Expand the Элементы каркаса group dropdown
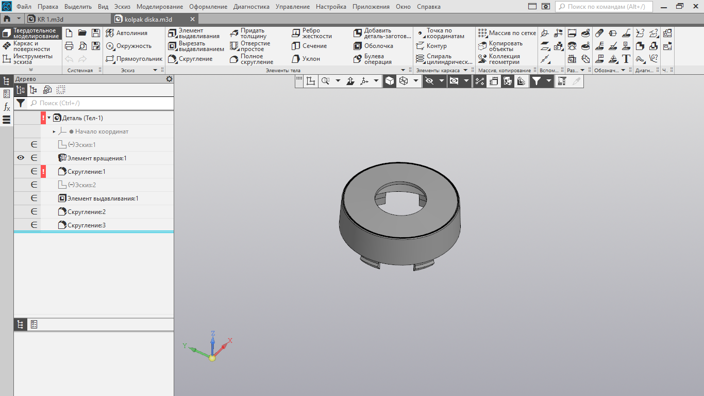 [x=465, y=70]
